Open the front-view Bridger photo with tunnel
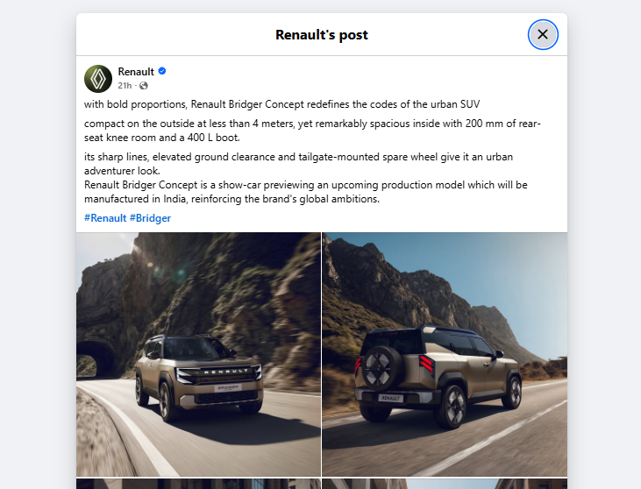This screenshot has height=489, width=641. tap(199, 354)
